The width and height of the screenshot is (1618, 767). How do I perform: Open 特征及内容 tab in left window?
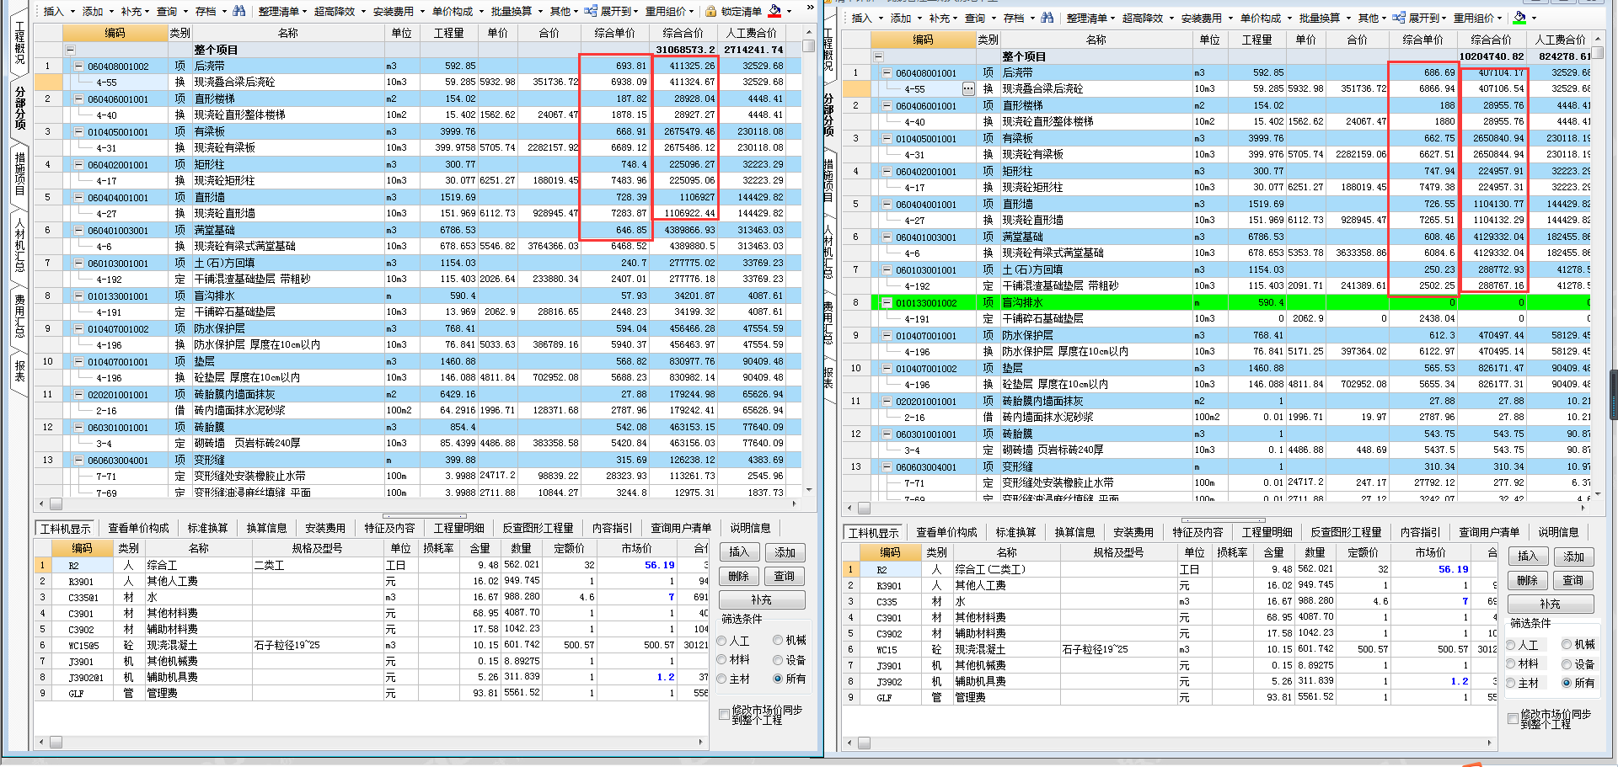(x=389, y=528)
